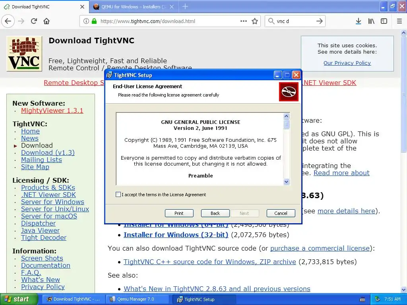Open Our Privacy Policy link

(x=347, y=63)
